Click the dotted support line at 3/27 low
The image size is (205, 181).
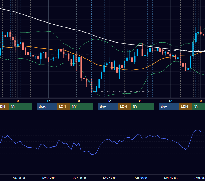[x=123, y=91]
